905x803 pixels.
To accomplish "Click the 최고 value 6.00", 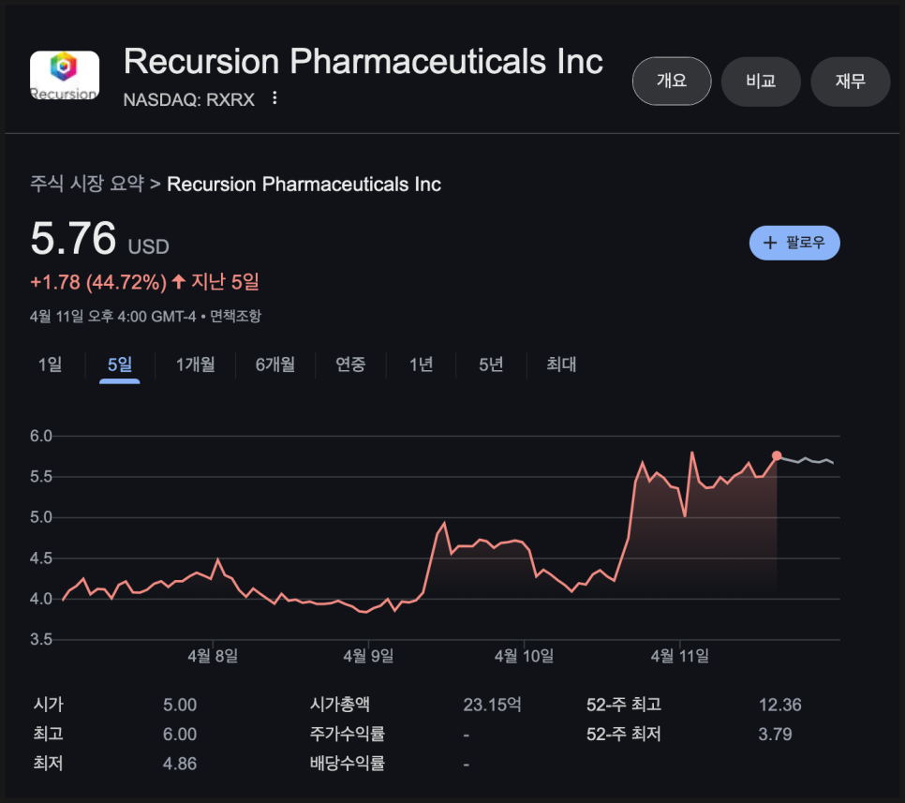I will click(x=180, y=735).
